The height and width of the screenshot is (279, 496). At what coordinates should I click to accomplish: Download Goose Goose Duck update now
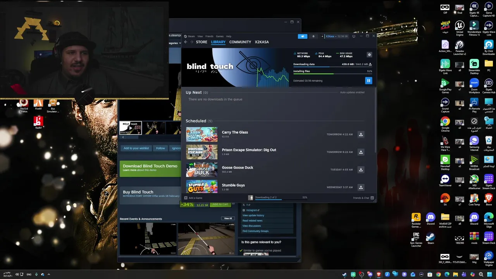(361, 170)
